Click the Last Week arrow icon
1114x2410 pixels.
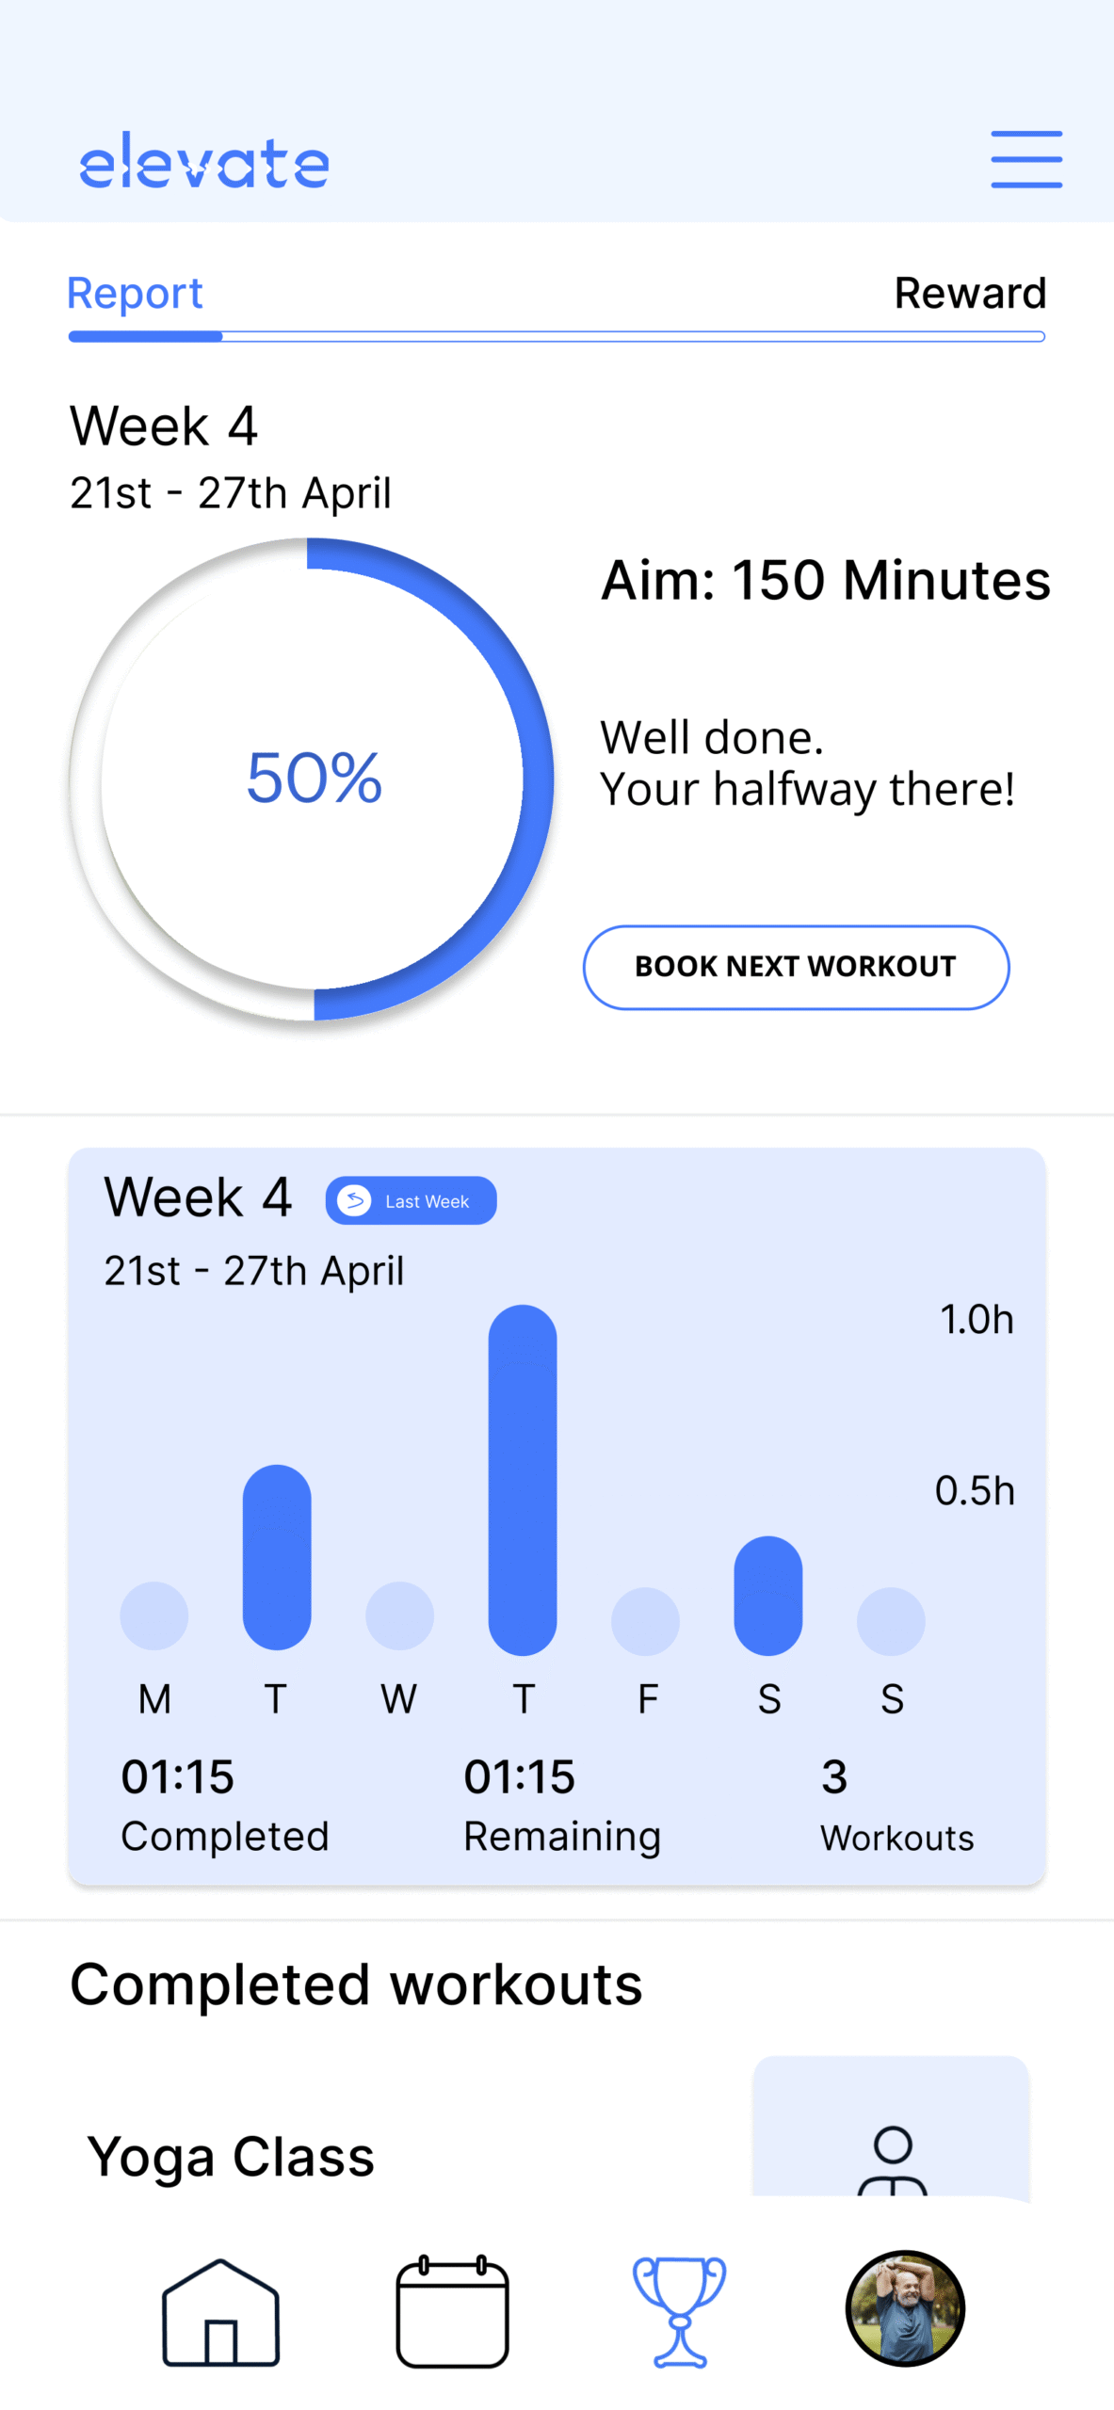(x=355, y=1200)
